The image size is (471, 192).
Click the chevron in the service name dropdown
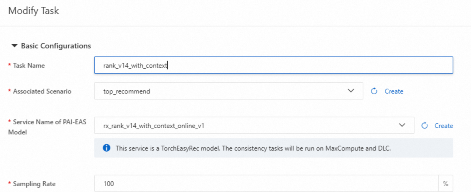pos(402,125)
